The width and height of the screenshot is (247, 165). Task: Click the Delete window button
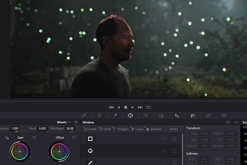[x=174, y=129]
